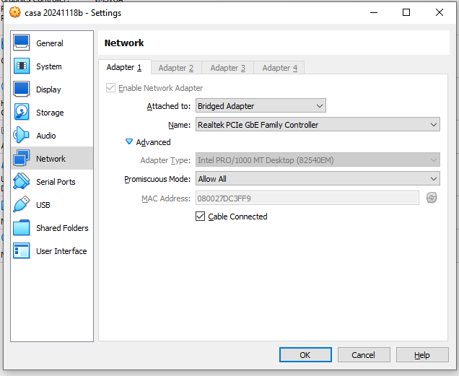
Task: Close the Settings window
Action: [439, 12]
